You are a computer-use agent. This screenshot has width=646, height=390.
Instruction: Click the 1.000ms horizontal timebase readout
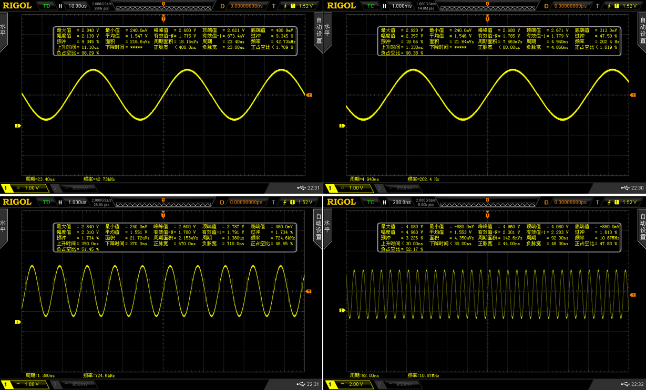click(402, 6)
